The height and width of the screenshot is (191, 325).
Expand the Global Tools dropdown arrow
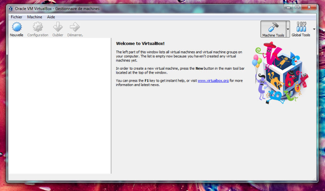pos(314,29)
